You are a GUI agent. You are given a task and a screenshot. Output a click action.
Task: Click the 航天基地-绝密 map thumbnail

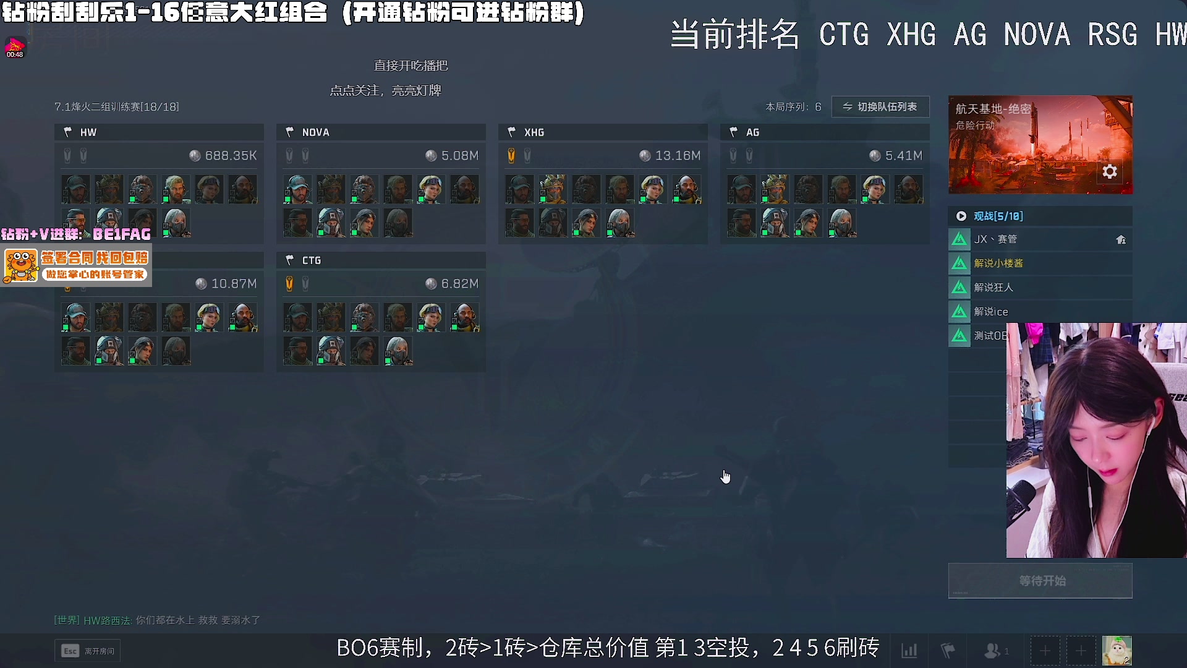1040,145
